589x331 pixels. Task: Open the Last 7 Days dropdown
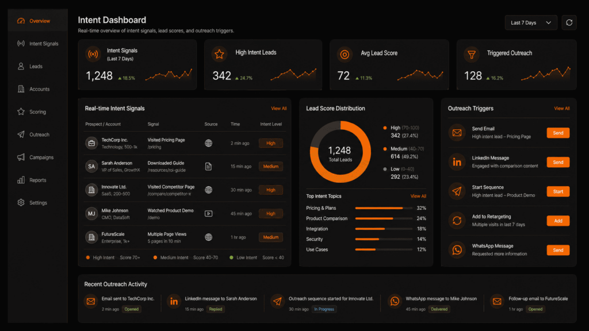[x=530, y=22]
